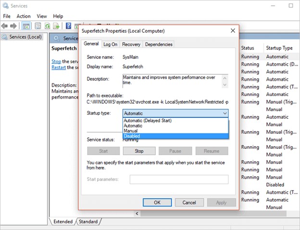The image size is (300, 230).
Task: Switch to the Log On tab
Action: coord(110,44)
